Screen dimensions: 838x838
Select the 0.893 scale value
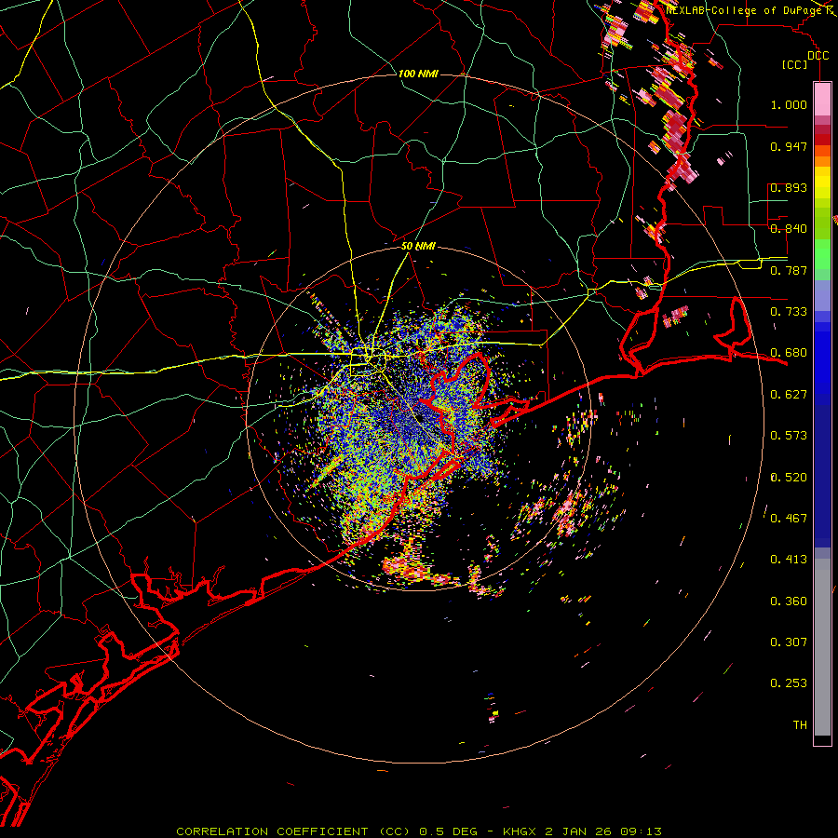789,187
